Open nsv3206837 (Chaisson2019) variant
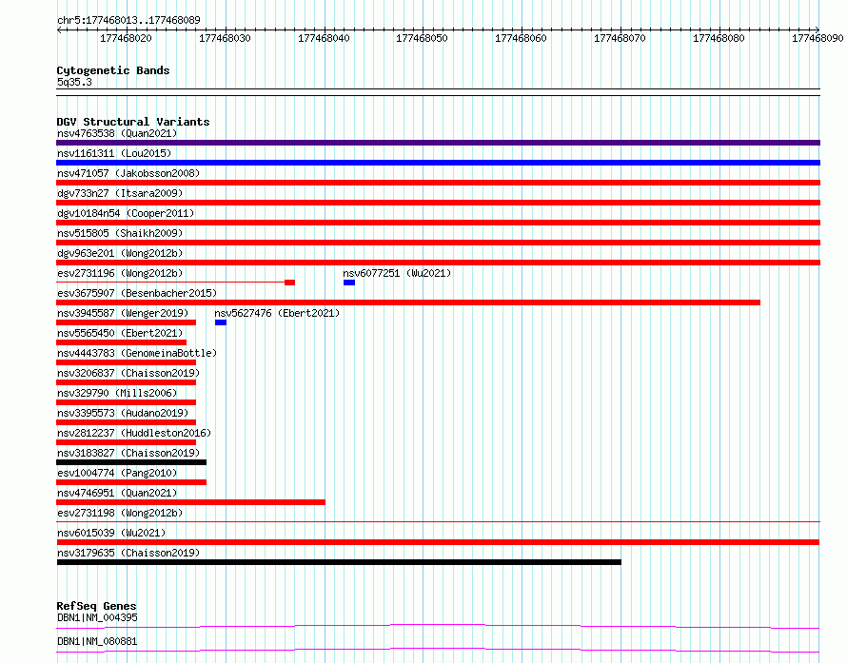 (x=128, y=373)
